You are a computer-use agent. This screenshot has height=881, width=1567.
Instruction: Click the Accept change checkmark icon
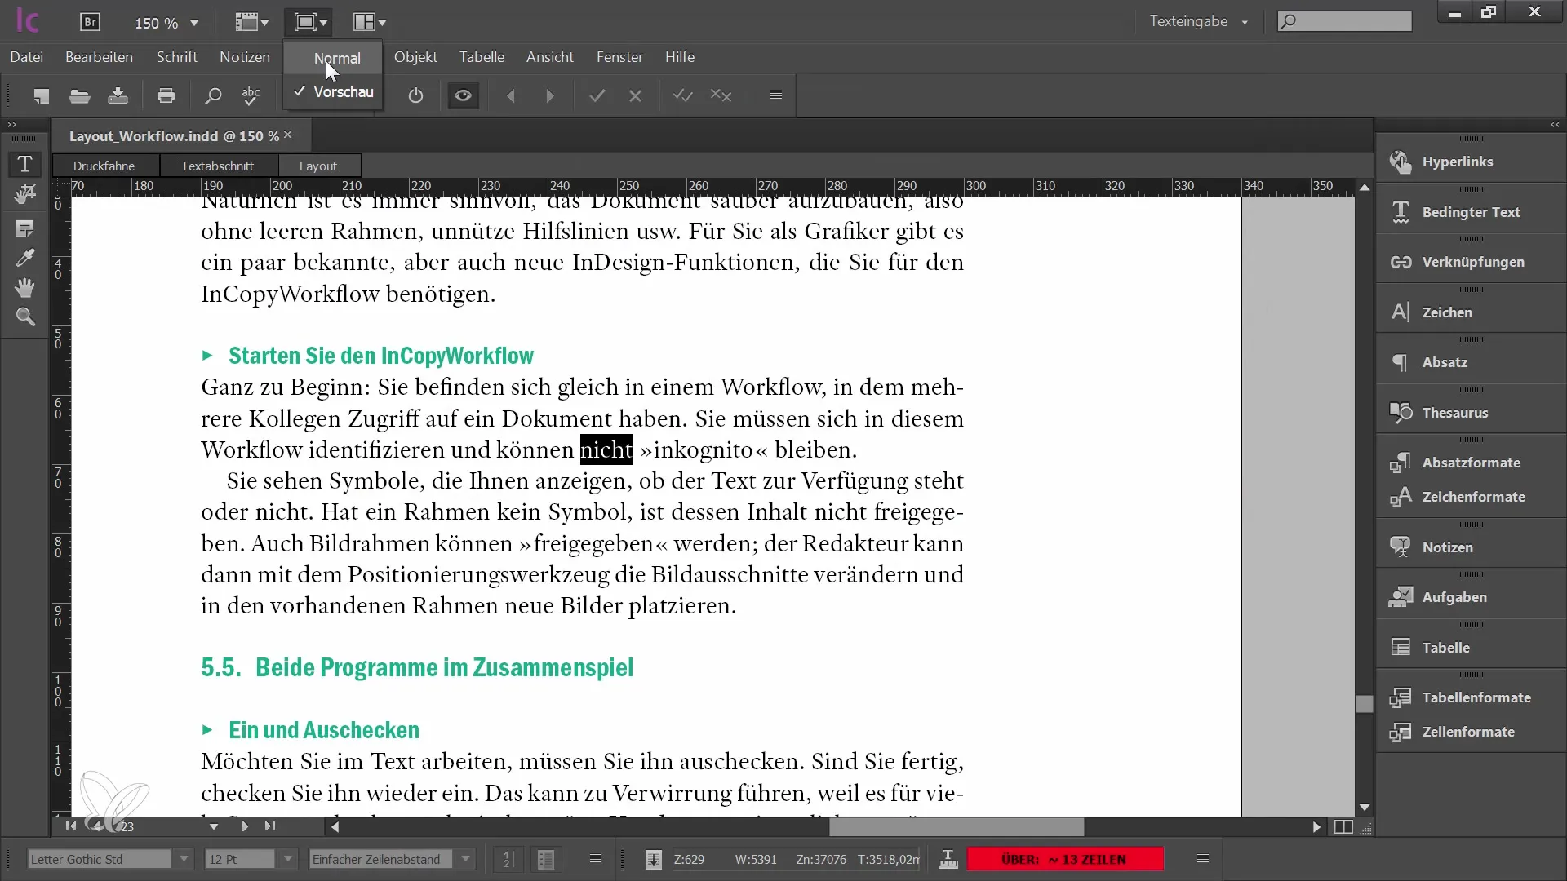(598, 95)
